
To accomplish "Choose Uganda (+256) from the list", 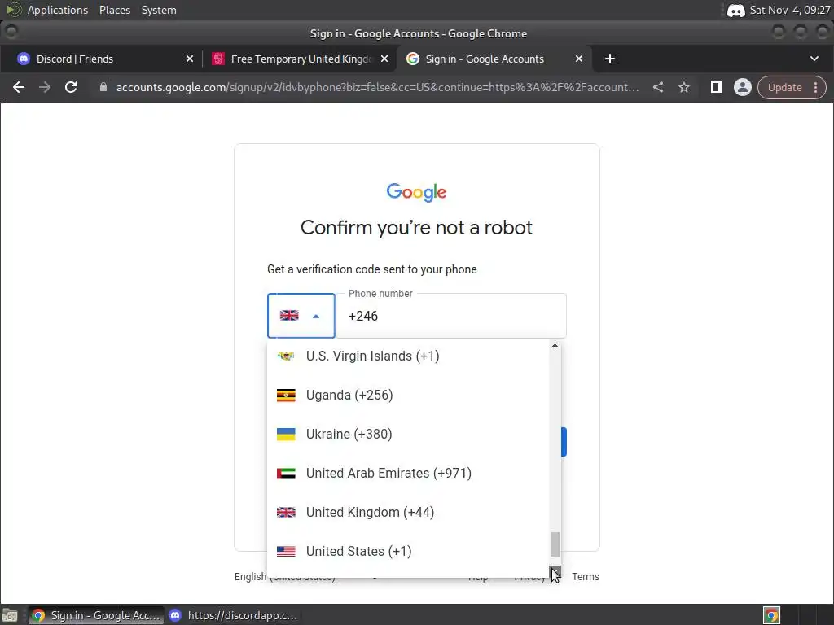I will 408,395.
